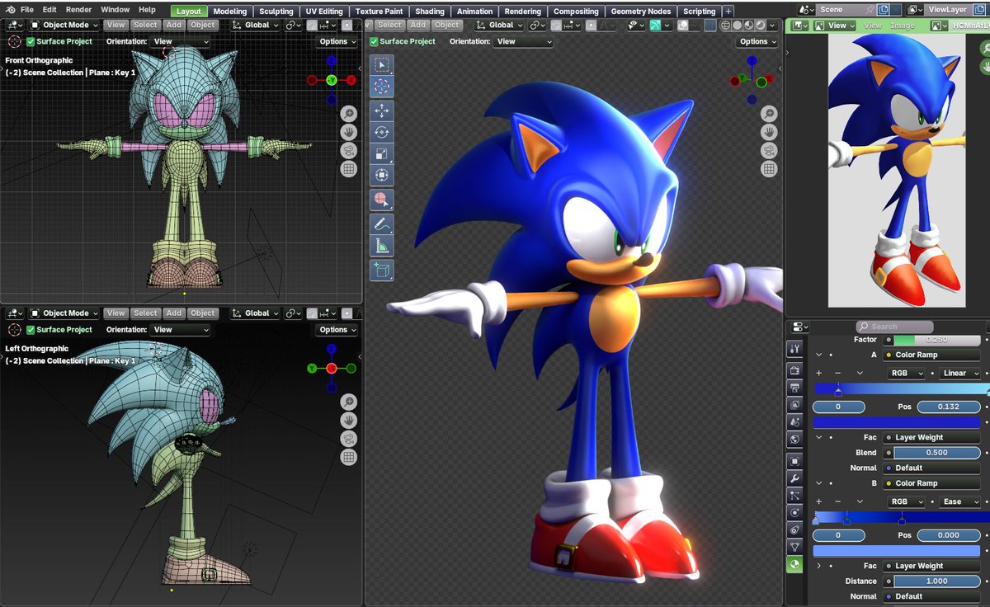This screenshot has width=990, height=607.
Task: Open the Object properties tab
Action: click(x=794, y=460)
